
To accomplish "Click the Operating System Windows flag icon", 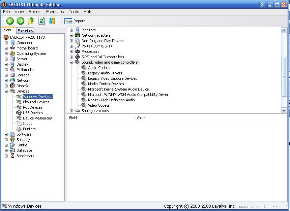I will pos(12,54).
